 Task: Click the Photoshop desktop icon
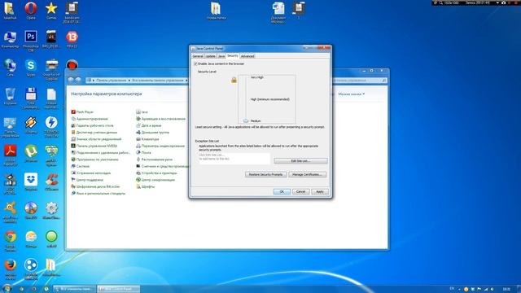[x=31, y=37]
